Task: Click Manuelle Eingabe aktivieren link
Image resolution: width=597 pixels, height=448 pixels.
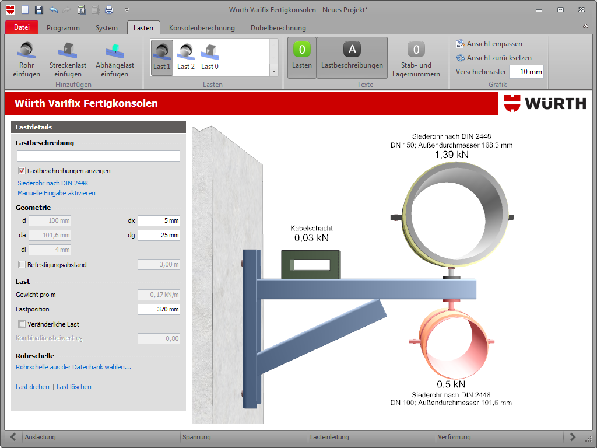Action: pyautogui.click(x=57, y=193)
